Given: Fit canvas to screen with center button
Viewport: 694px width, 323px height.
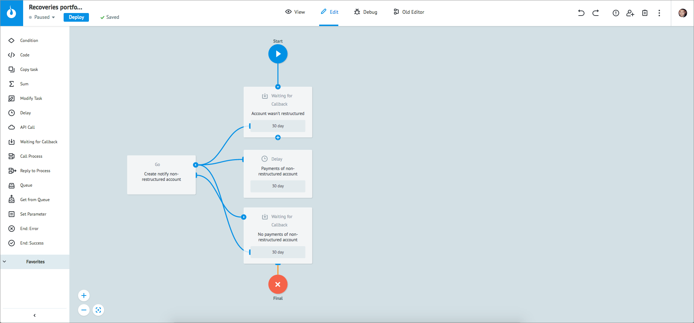Looking at the screenshot, I should pyautogui.click(x=98, y=310).
